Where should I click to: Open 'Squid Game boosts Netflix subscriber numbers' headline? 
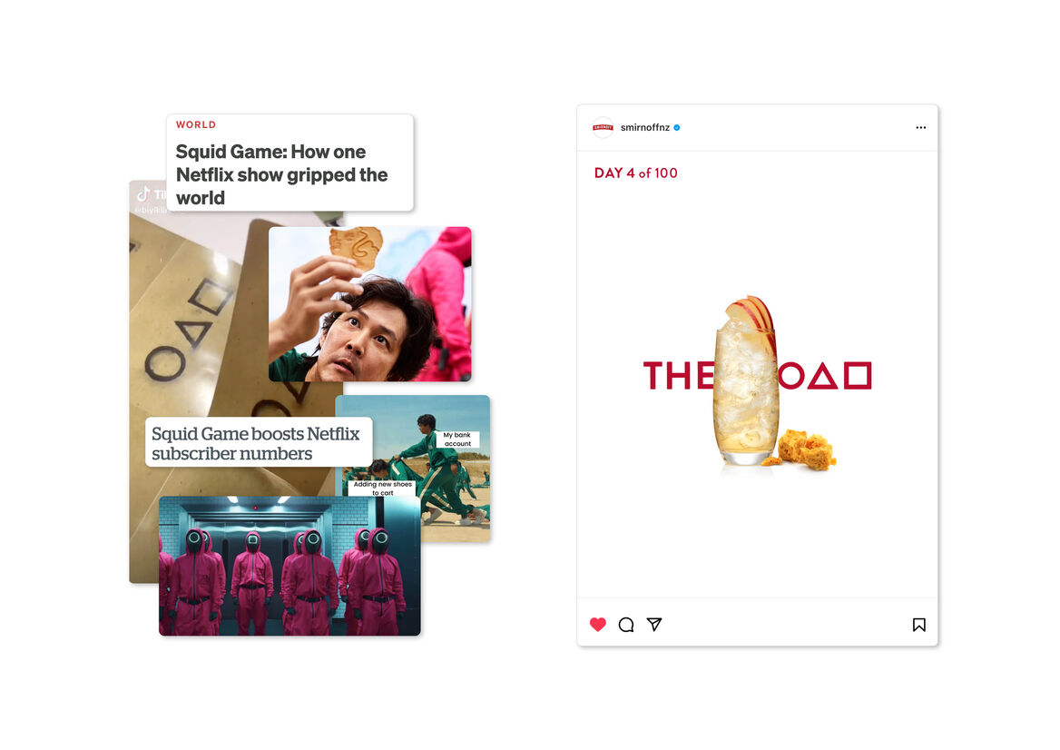coord(256,444)
